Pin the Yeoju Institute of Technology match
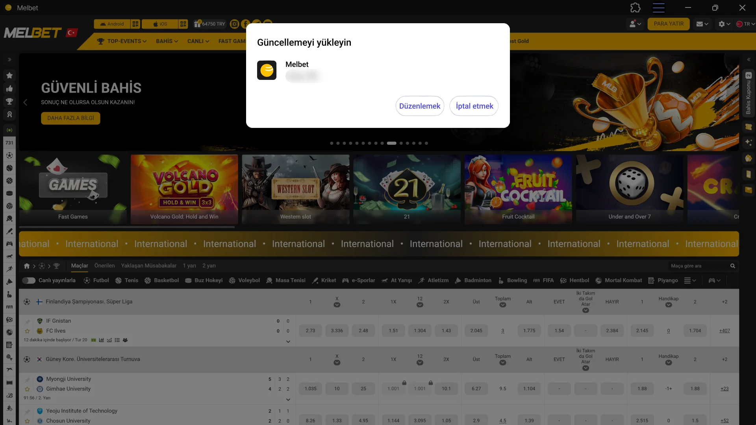 coord(27,411)
